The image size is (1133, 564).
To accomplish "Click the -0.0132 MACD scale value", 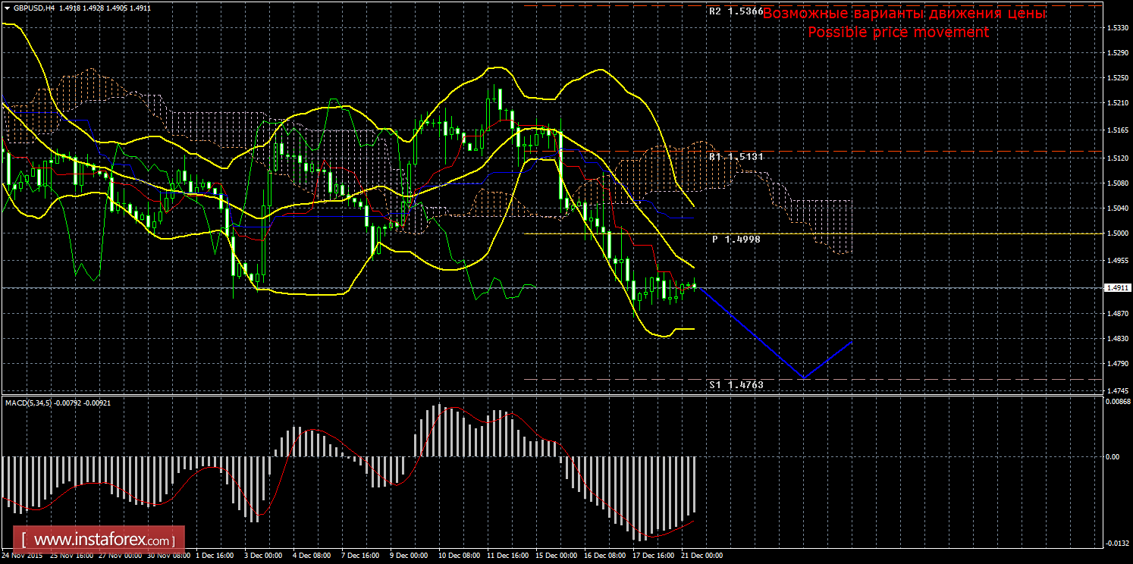I will pos(1114,543).
